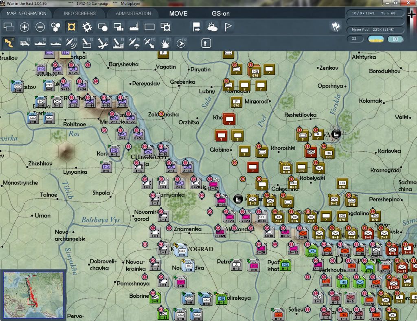Open the MAP INFORMATION tab

pyautogui.click(x=26, y=13)
